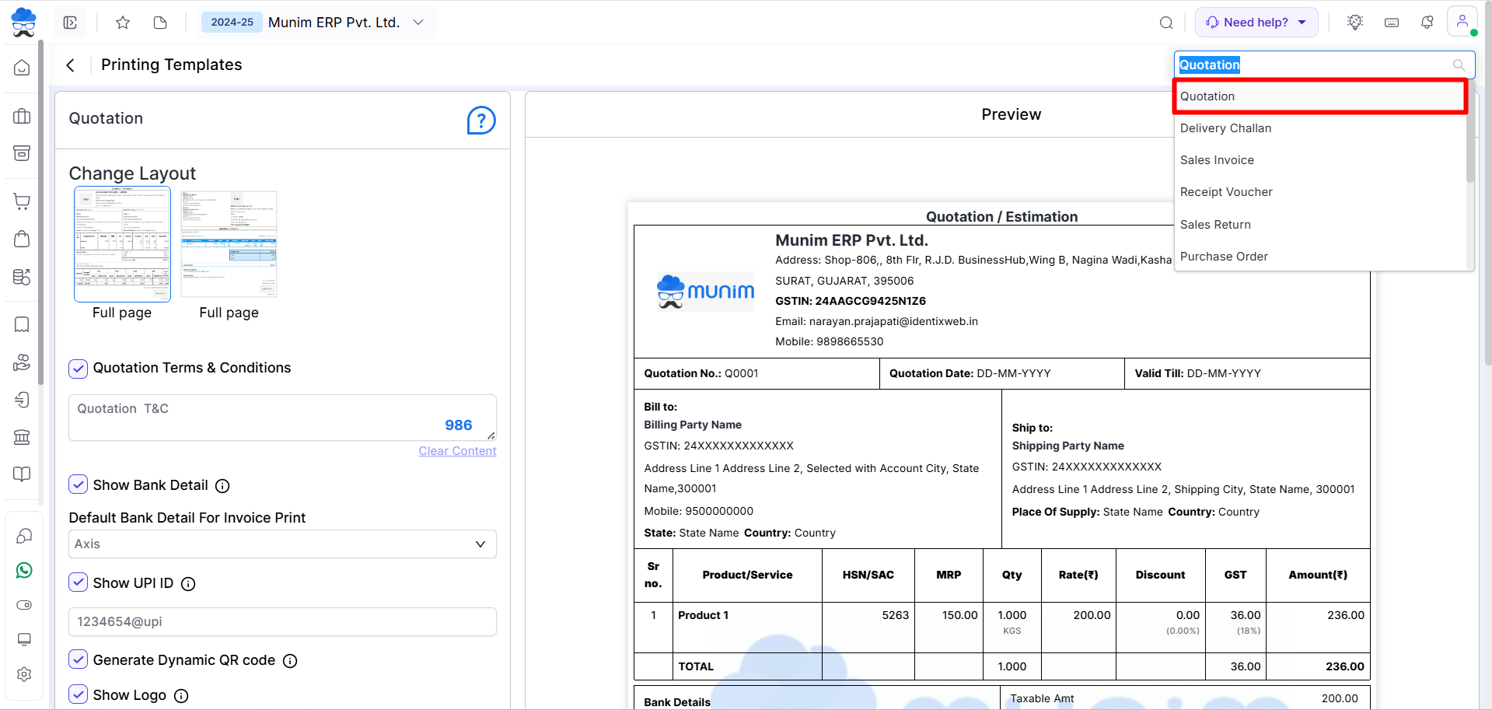Select the first Full page layout thumbnail
1492x710 pixels.
click(122, 244)
